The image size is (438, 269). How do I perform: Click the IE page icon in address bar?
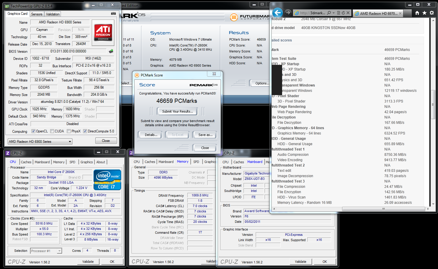296,13
